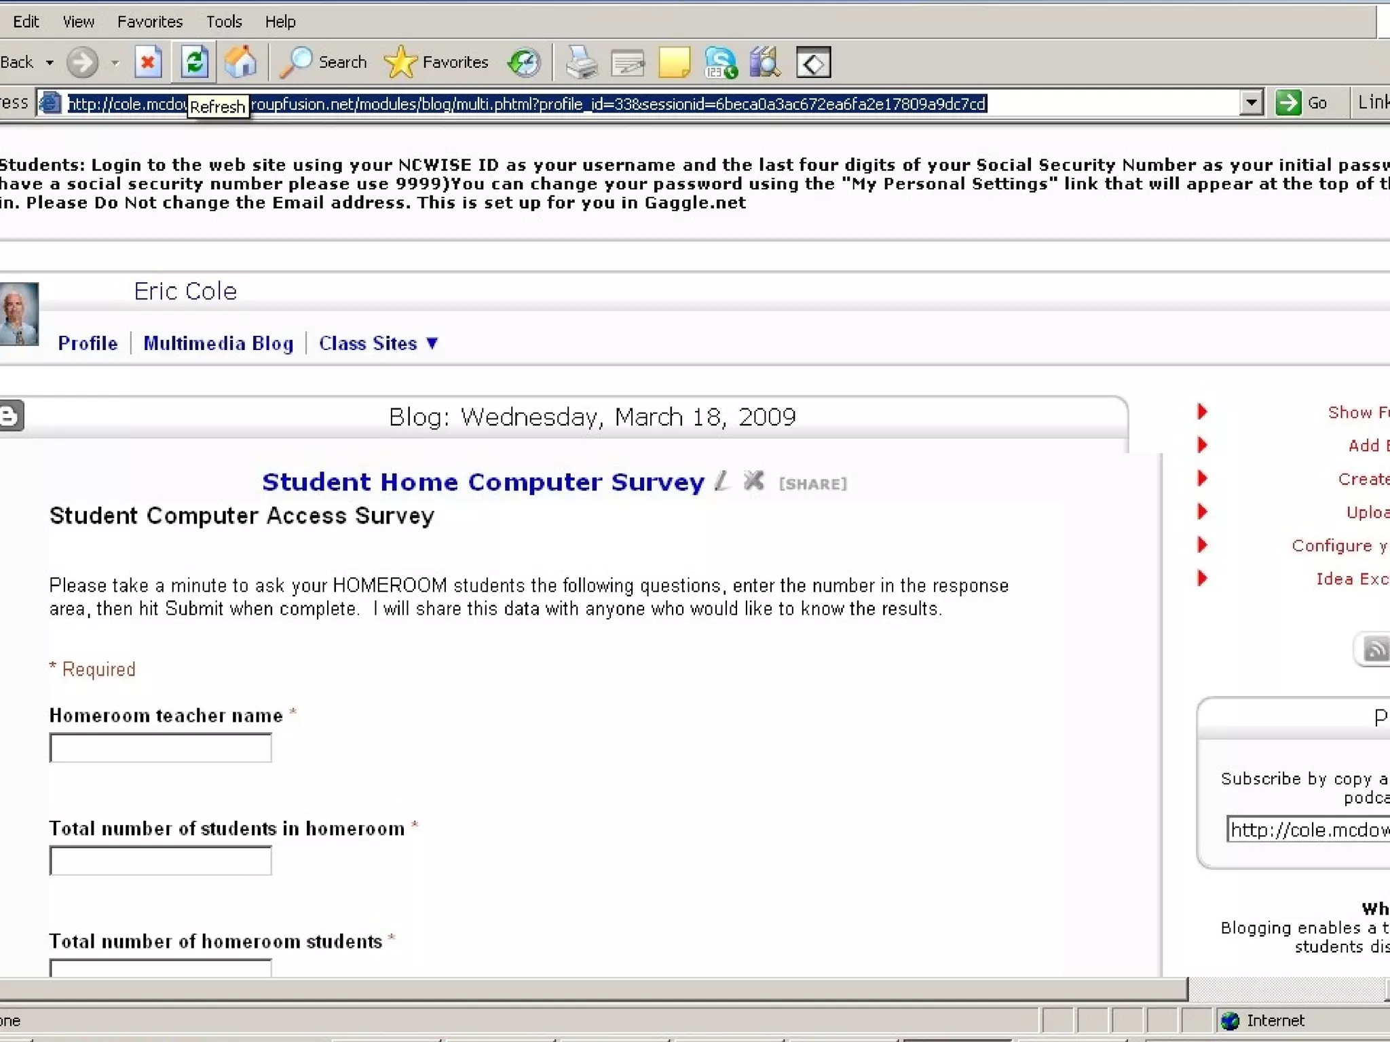Go to Home page icon
Viewport: 1390px width, 1042px height.
coord(241,62)
